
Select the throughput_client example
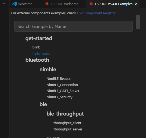pyautogui.click(x=67, y=123)
